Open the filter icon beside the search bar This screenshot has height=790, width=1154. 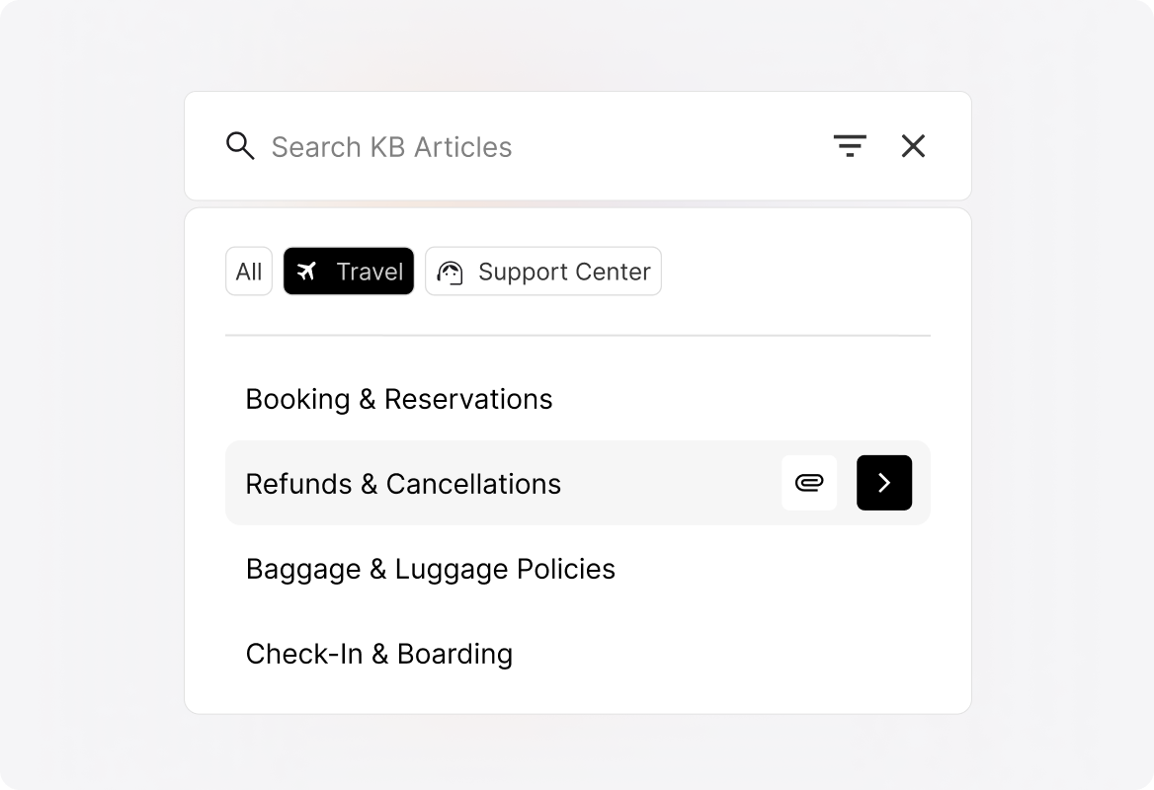[x=850, y=145]
